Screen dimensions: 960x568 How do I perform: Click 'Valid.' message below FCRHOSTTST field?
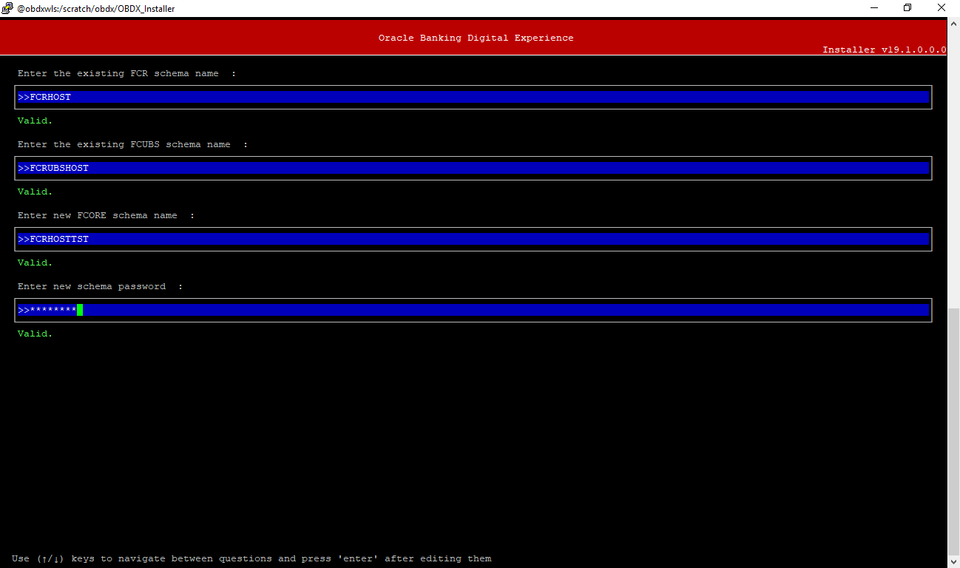tap(36, 263)
